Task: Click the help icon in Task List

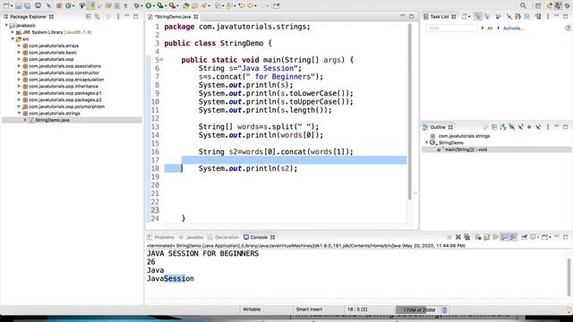Action: pyautogui.click(x=568, y=28)
